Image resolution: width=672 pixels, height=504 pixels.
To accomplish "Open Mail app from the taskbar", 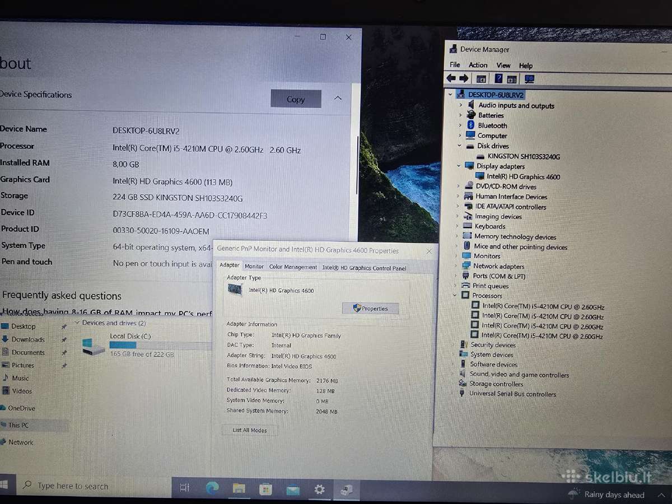I will [x=292, y=490].
